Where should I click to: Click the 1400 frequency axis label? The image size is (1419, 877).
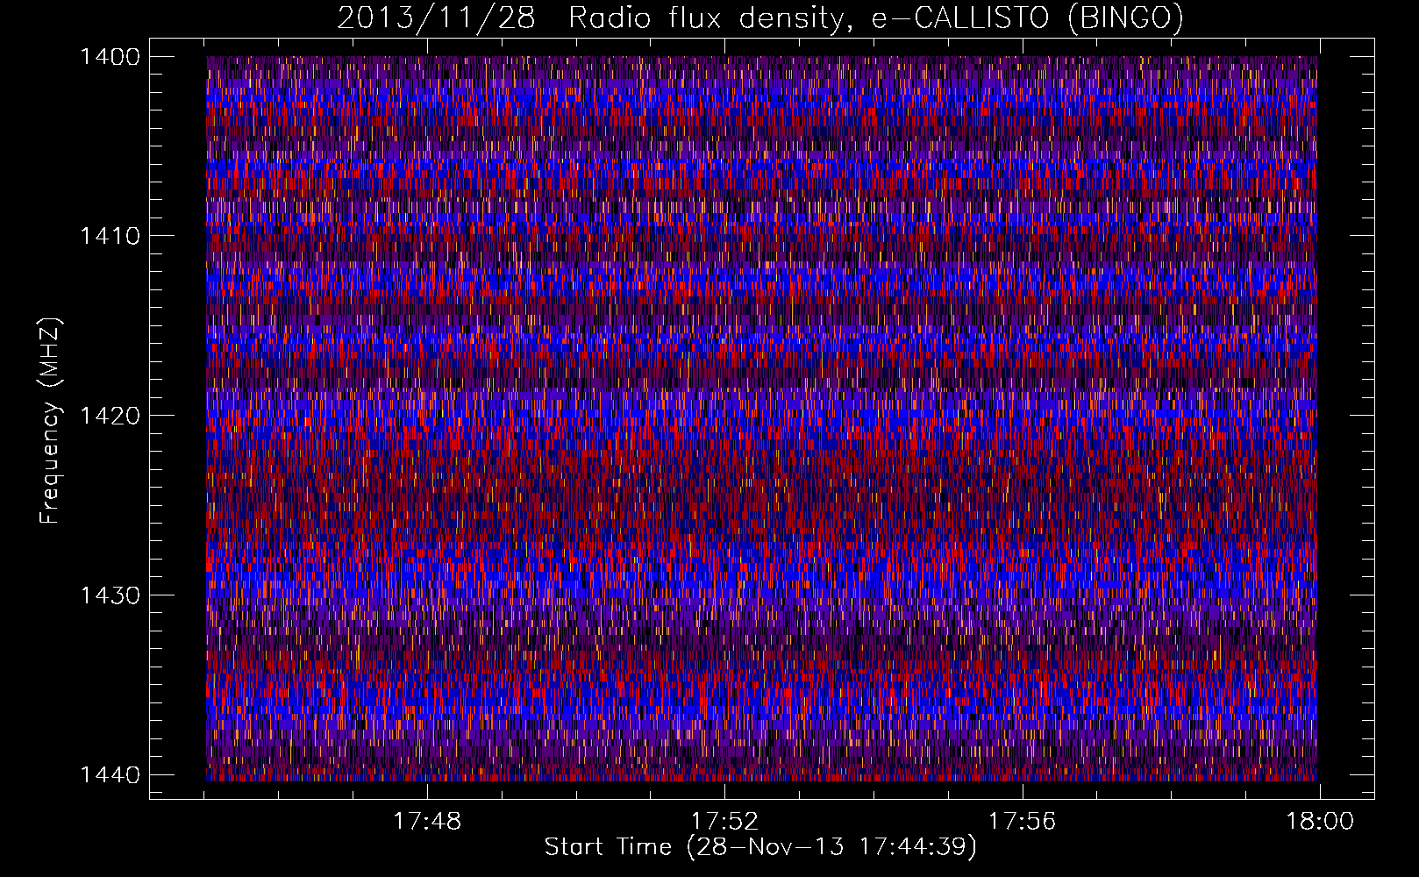click(111, 57)
